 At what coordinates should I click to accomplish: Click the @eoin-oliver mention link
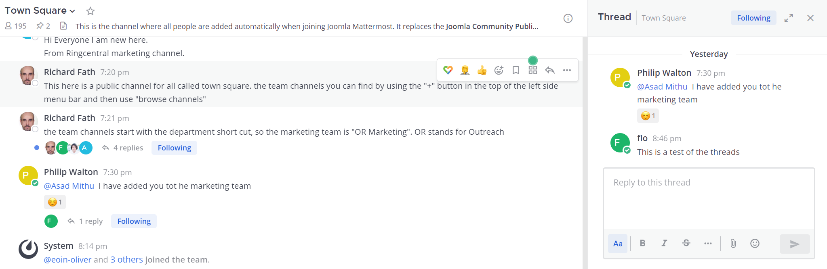(x=67, y=260)
